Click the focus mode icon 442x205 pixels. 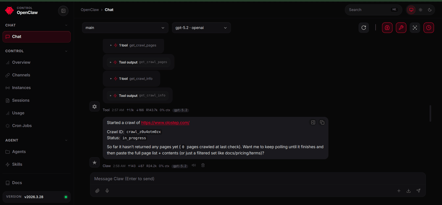coord(415,28)
